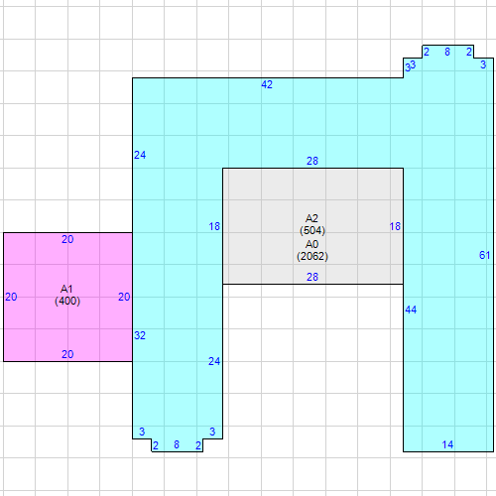Viewport: 496px width, 496px height.
Task: Click the 8 dimension on the bottom notch
Action: [x=177, y=444]
